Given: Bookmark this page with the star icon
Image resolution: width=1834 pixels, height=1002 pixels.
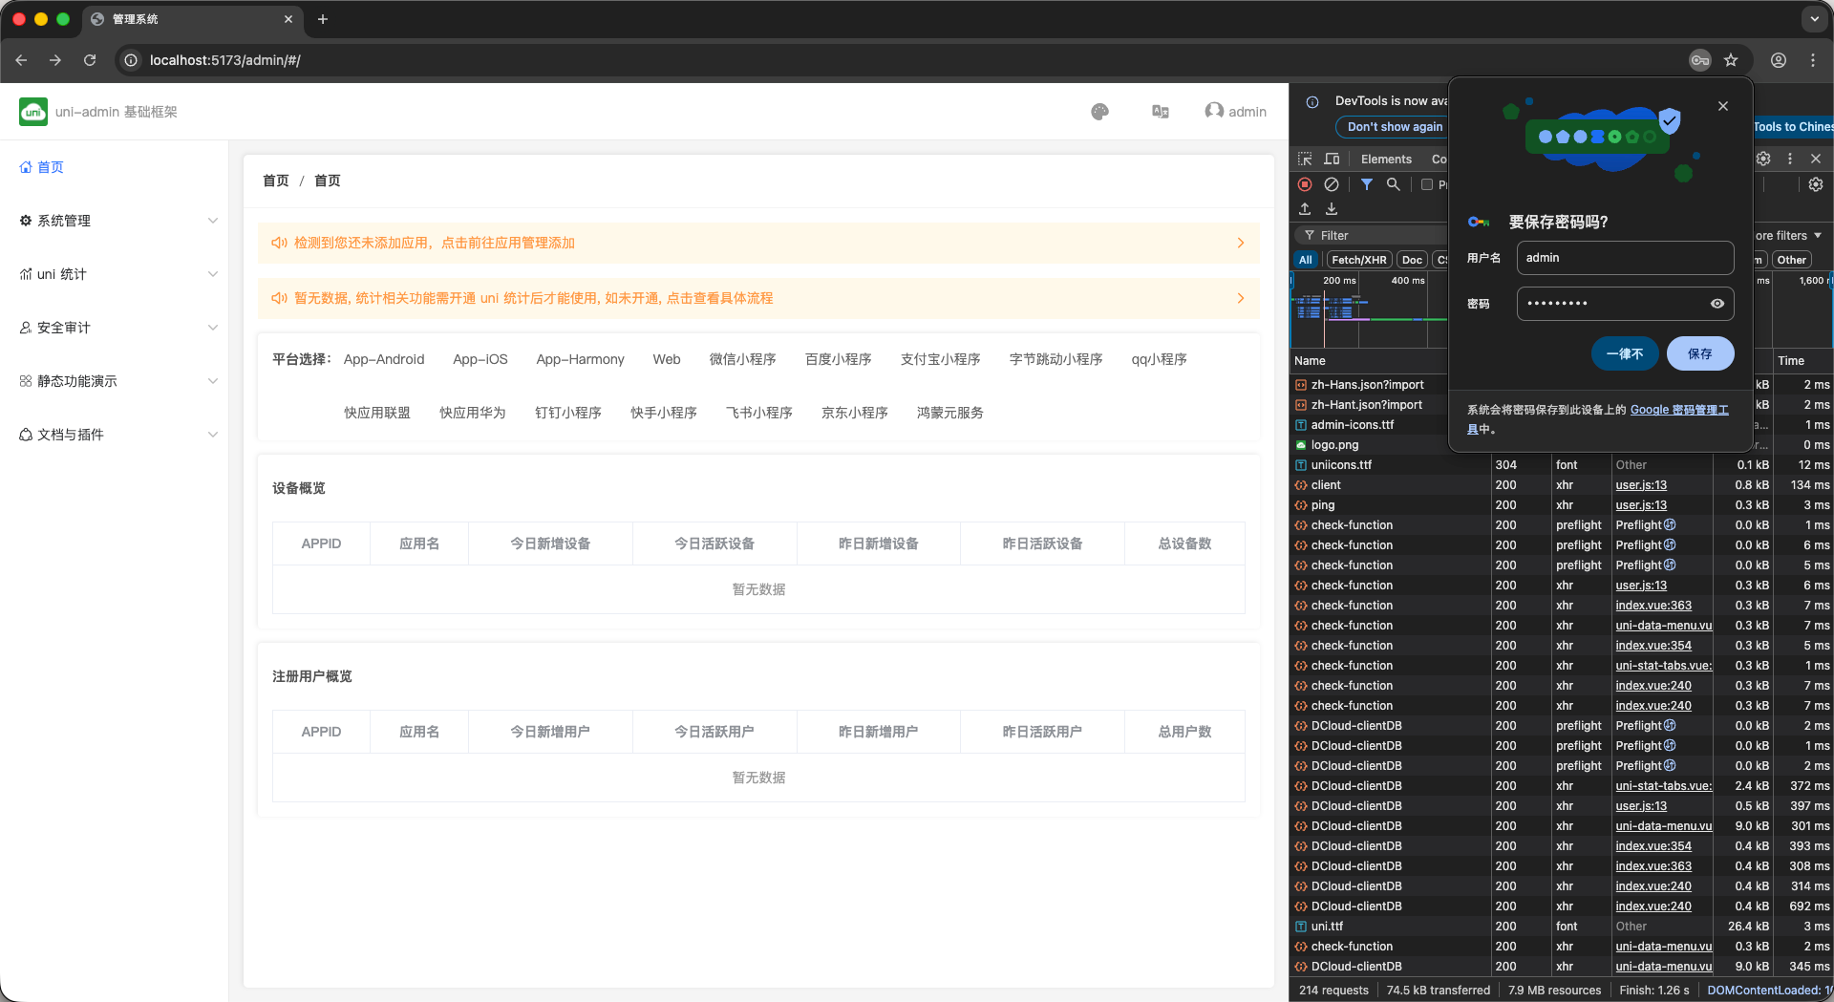Looking at the screenshot, I should [1731, 60].
